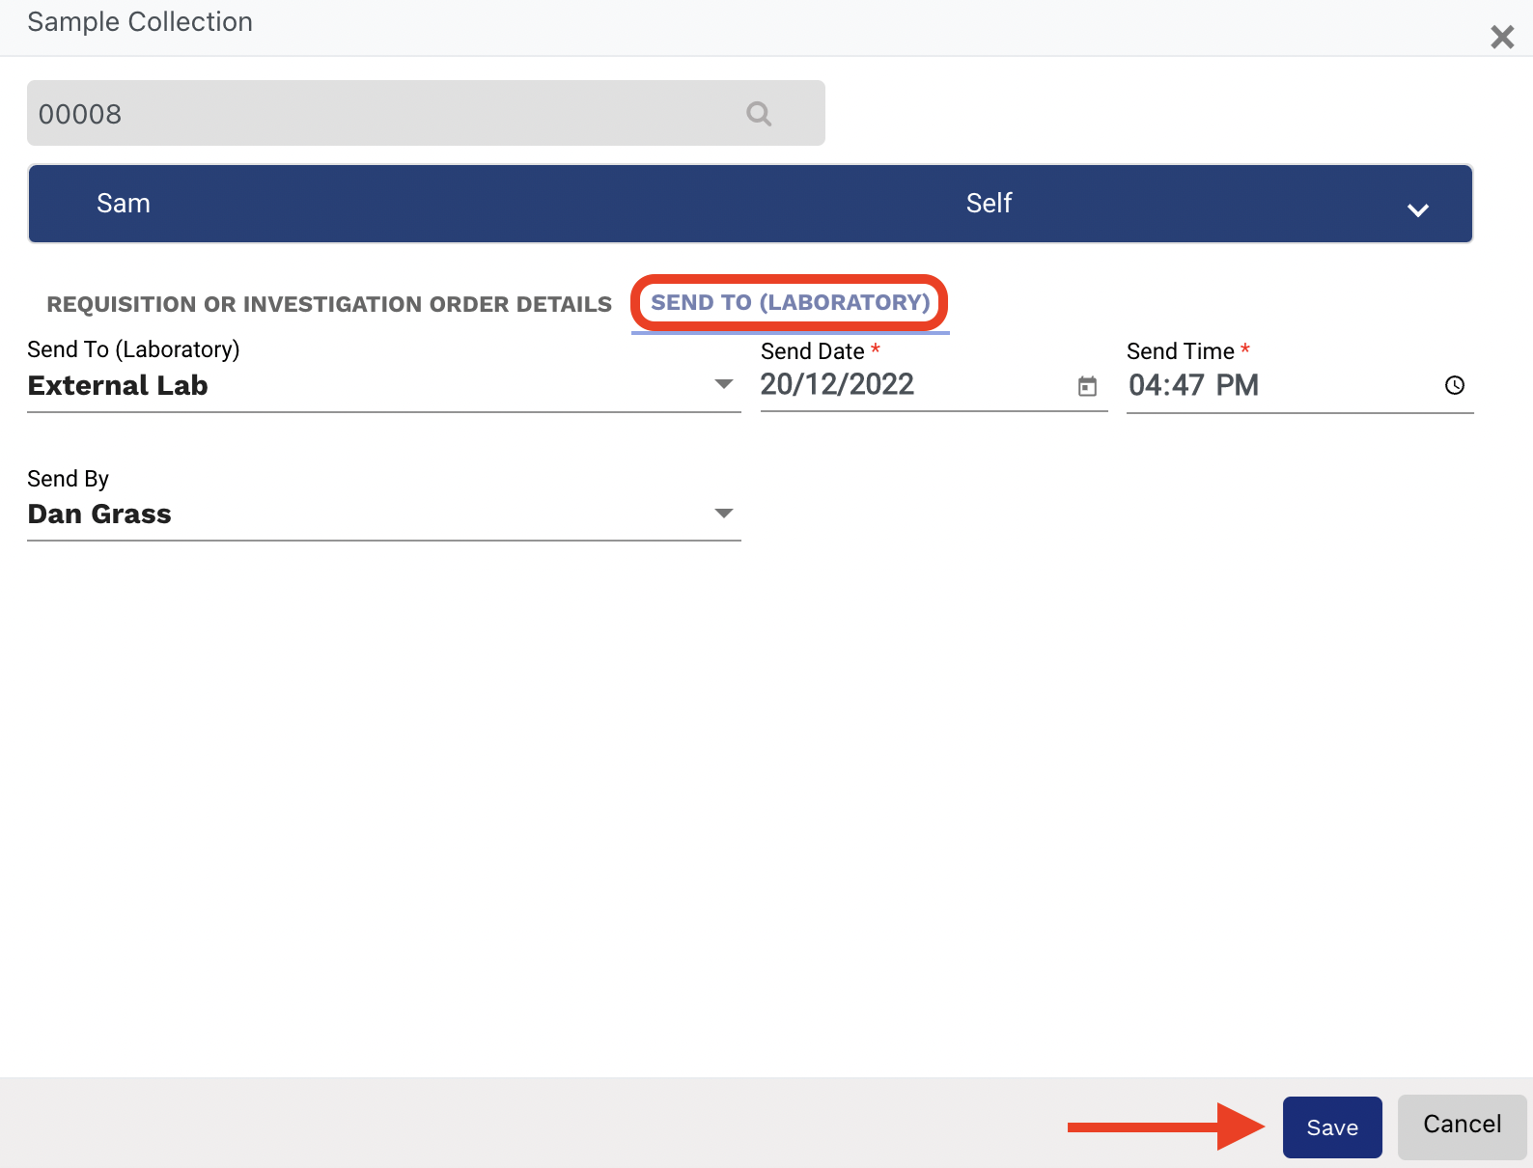
Task: Click the Send To (Laboratory) dropdown arrow
Action: (x=723, y=384)
